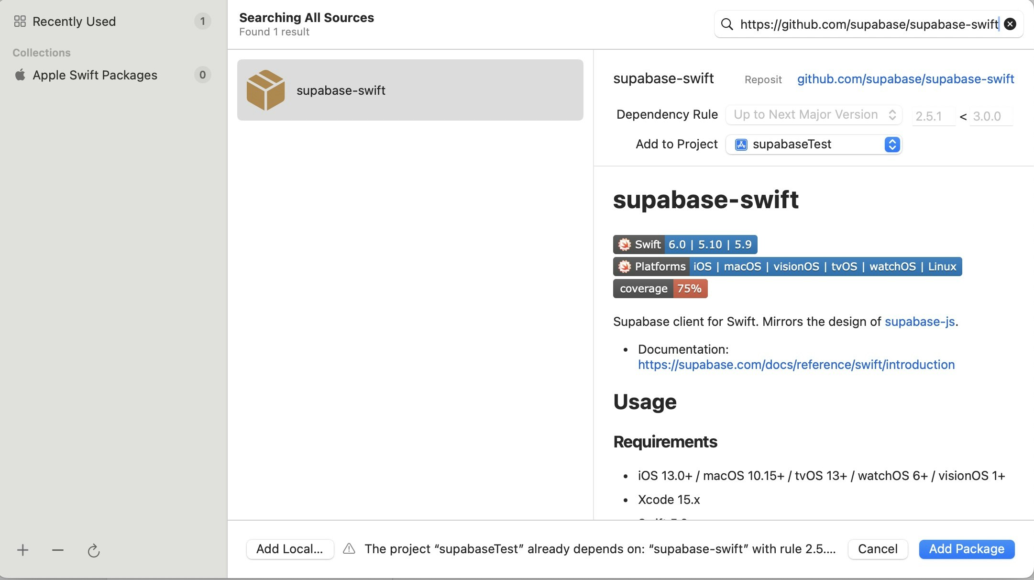Click the Recently Used grid icon
This screenshot has height=580, width=1034.
20,22
